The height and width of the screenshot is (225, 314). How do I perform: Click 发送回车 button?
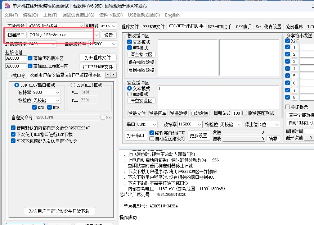pyautogui.click(x=158, y=113)
